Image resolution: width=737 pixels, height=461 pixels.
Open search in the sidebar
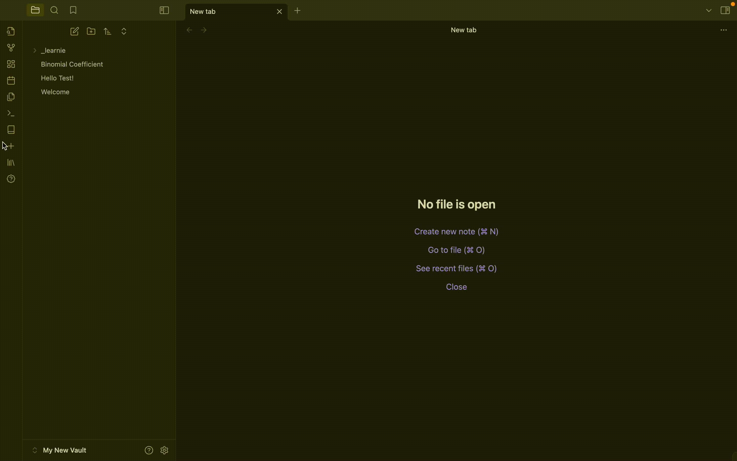(54, 10)
